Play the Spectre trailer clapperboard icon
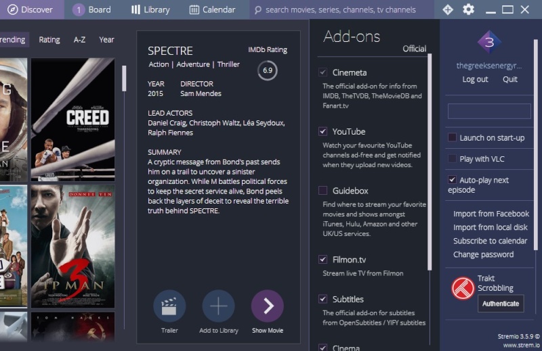Screen dimensions: 542x351 coord(169,306)
